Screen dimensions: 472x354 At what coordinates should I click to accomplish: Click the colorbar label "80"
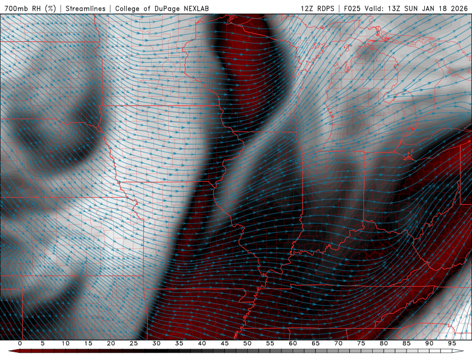pos(383,343)
